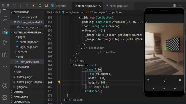Click the debug Step Into button
Viewport: 186px width, 104px height.
tap(21, 5)
